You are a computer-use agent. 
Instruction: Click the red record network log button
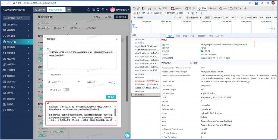pos(134,13)
